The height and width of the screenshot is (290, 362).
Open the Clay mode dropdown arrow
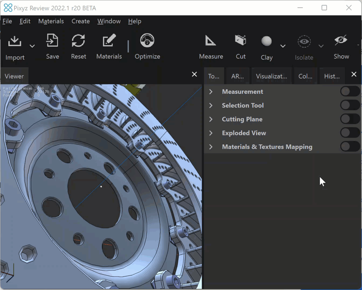283,46
